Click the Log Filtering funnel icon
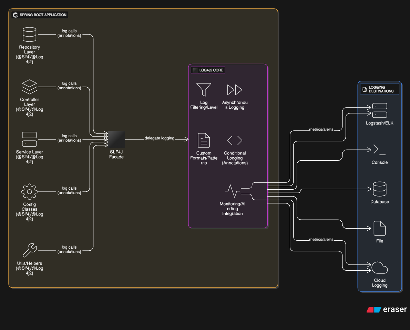The height and width of the screenshot is (330, 410). click(x=204, y=90)
